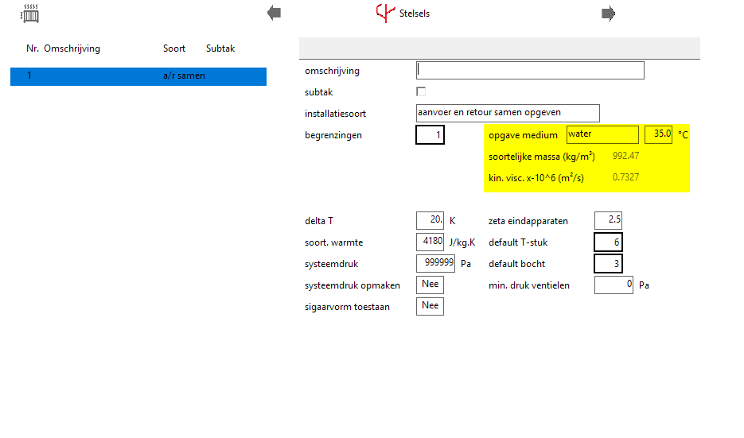
Task: Click the radiator icon in top-left corner
Action: tap(30, 14)
